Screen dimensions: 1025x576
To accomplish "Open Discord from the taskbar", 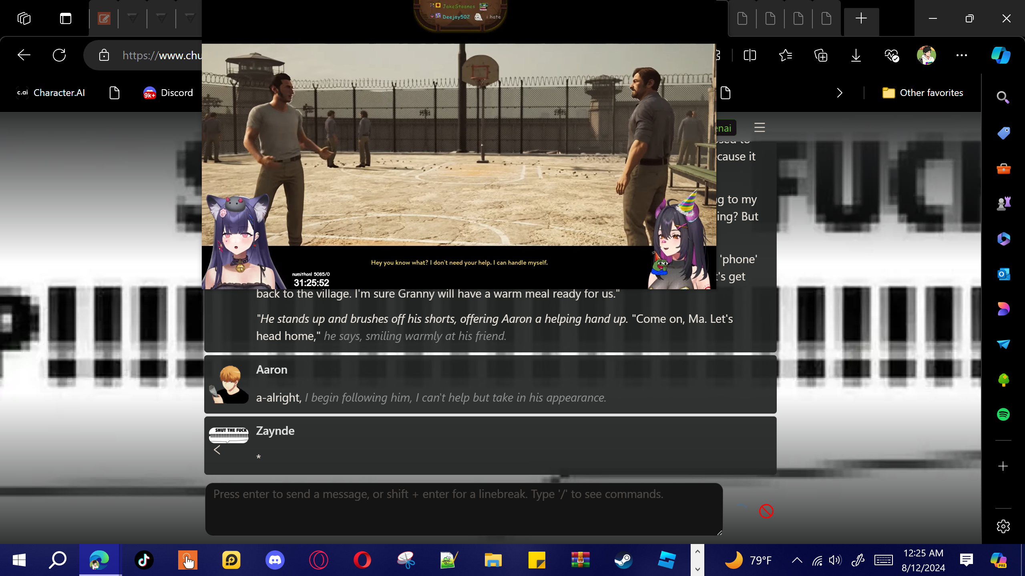I will [x=275, y=560].
